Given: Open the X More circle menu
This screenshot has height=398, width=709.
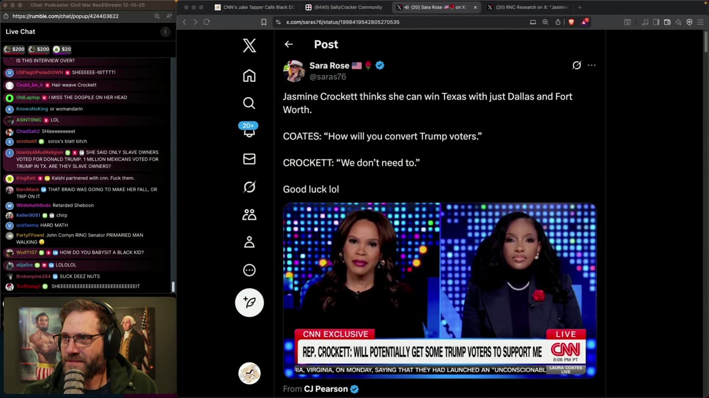Looking at the screenshot, I should coord(249,270).
